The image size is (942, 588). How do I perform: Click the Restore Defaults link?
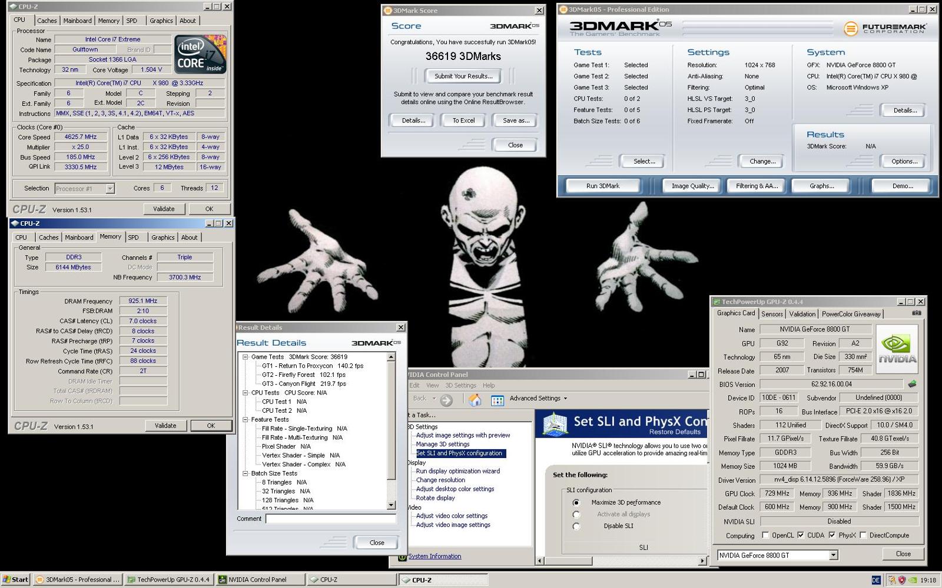click(675, 432)
